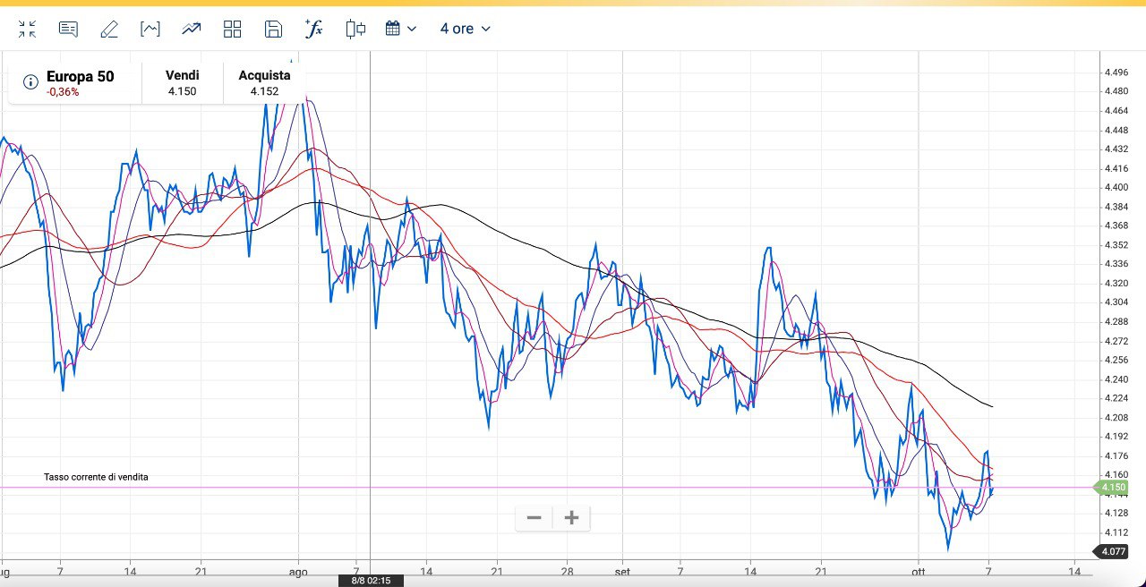Click the green 4.150 current price tag

click(x=1112, y=488)
